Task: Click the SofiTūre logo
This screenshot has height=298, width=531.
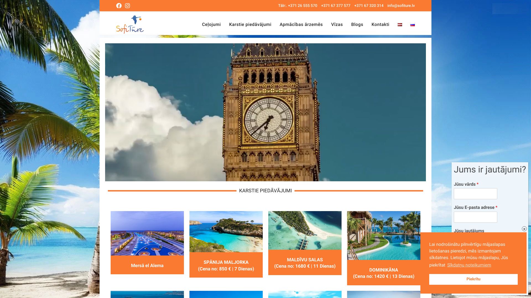Action: [130, 24]
